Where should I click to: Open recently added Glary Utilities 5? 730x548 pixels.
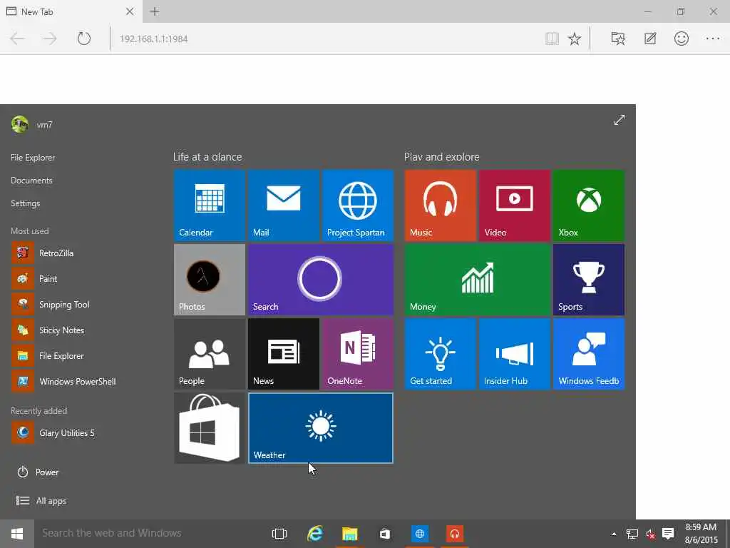coord(53,433)
